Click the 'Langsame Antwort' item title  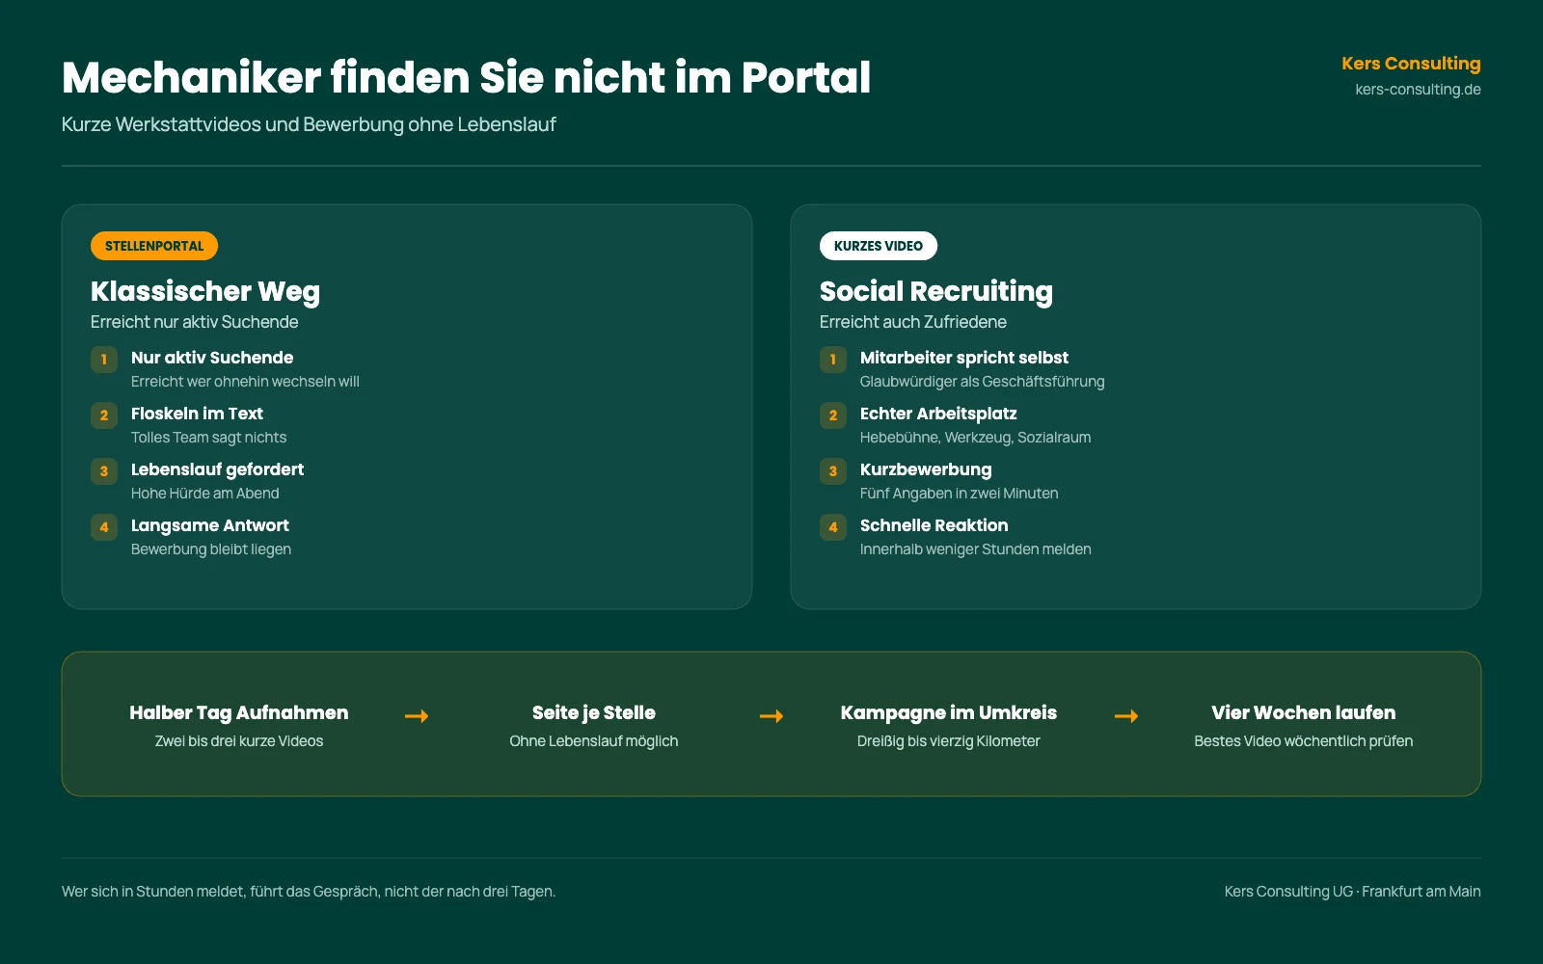[x=210, y=525]
